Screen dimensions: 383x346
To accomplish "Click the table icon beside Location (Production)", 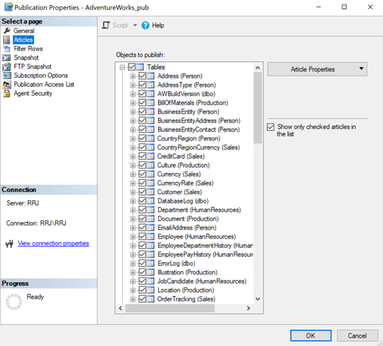I will point(150,290).
